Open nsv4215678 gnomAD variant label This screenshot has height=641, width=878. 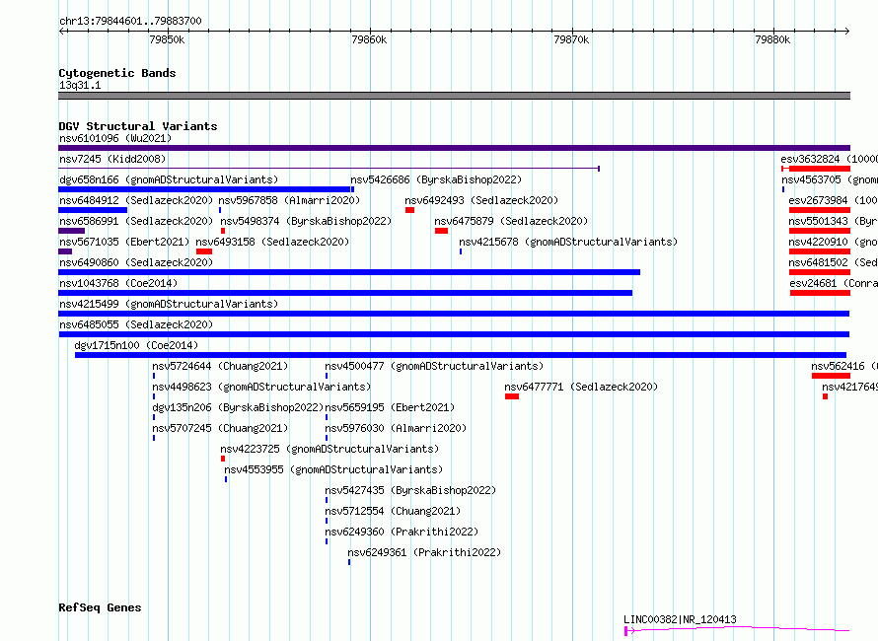(568, 242)
